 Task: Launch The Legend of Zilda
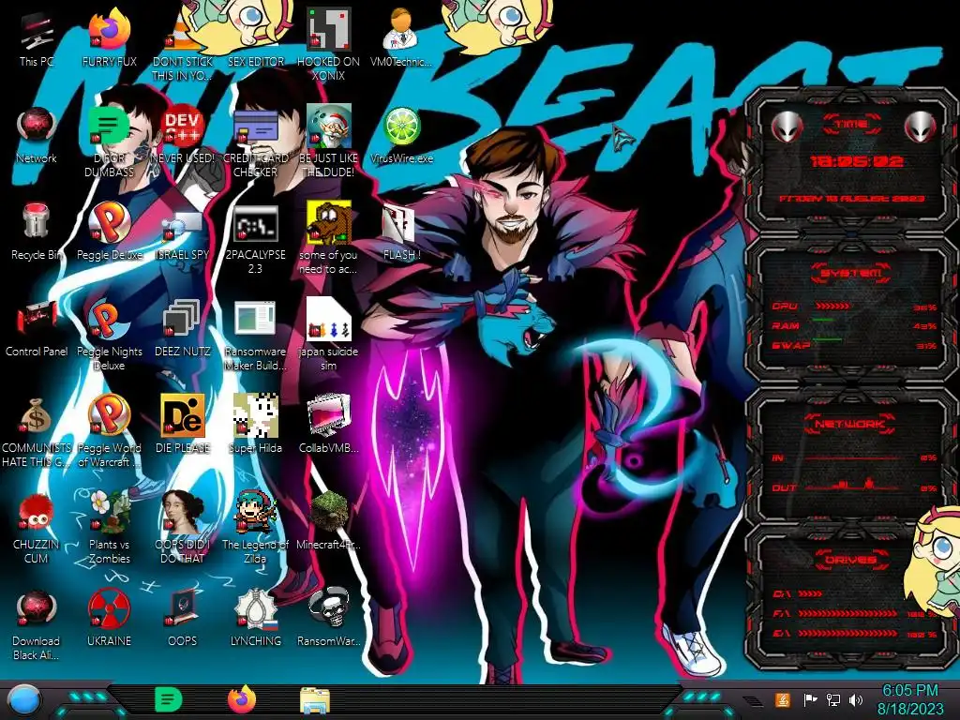click(x=255, y=512)
